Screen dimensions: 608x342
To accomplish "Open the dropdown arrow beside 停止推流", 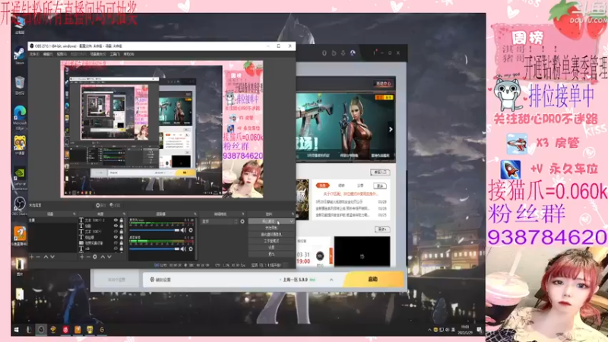I will pyautogui.click(x=291, y=221).
